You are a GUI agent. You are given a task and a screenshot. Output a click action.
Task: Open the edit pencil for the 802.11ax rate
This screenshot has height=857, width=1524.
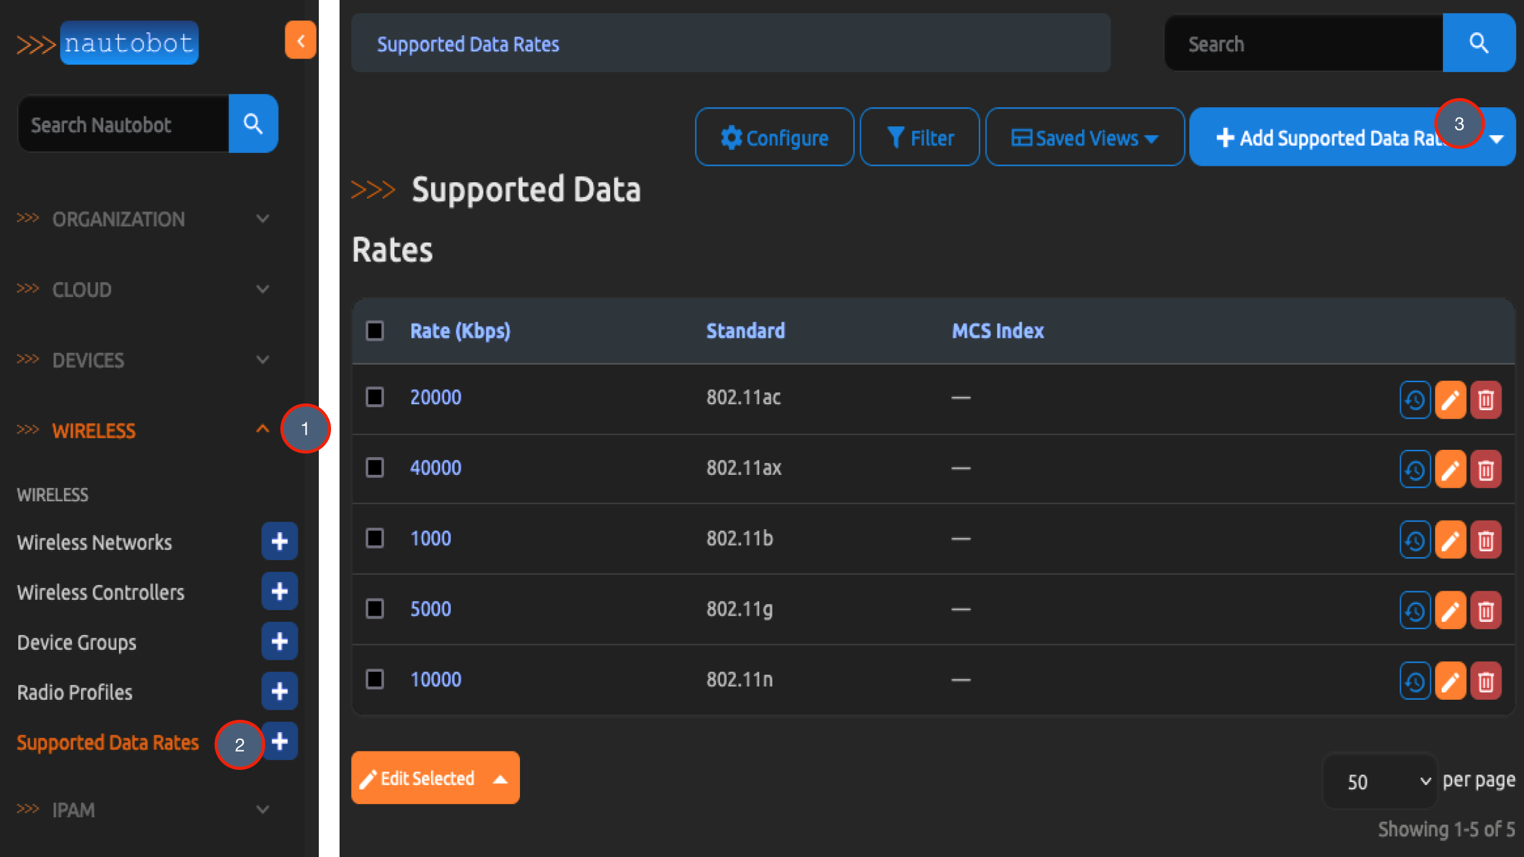point(1451,469)
